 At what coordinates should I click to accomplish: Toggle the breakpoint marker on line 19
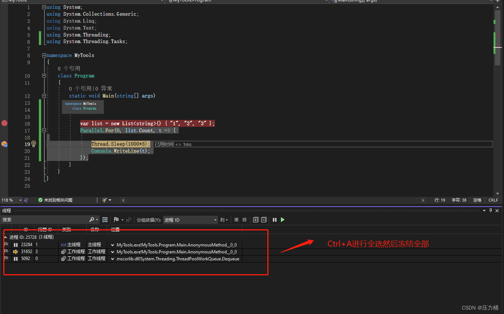(x=4, y=144)
